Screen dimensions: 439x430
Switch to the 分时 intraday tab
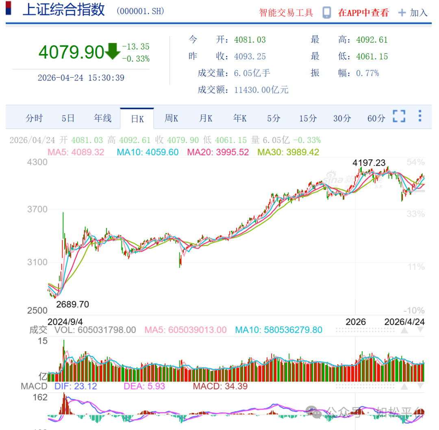34,118
